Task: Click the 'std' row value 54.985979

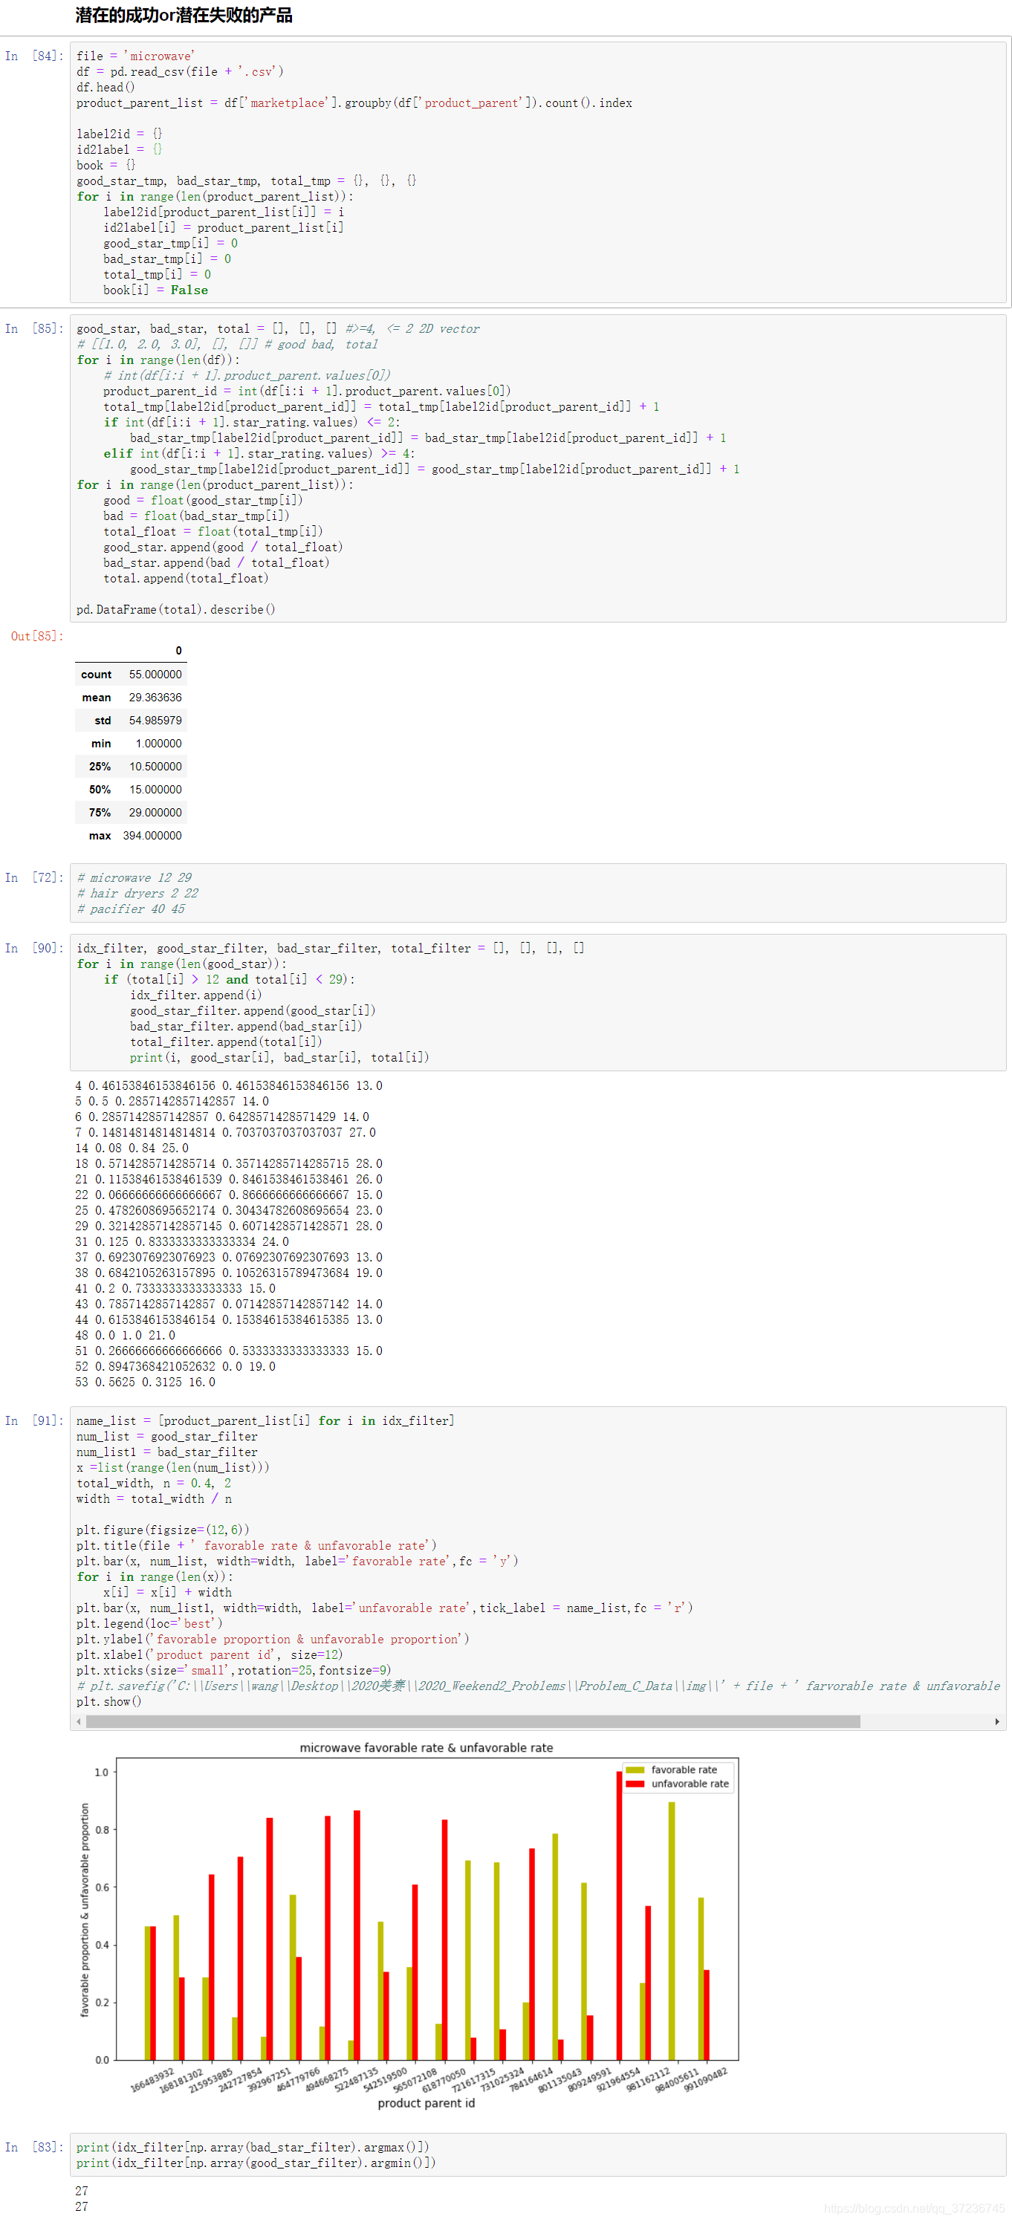Action: pos(155,721)
